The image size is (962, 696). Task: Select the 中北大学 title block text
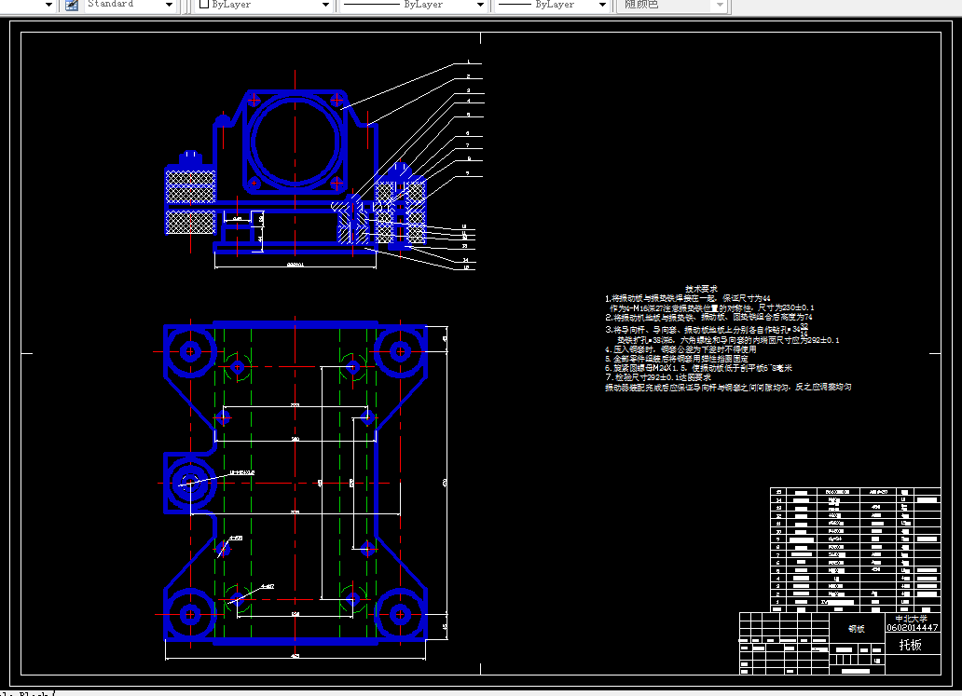(911, 619)
